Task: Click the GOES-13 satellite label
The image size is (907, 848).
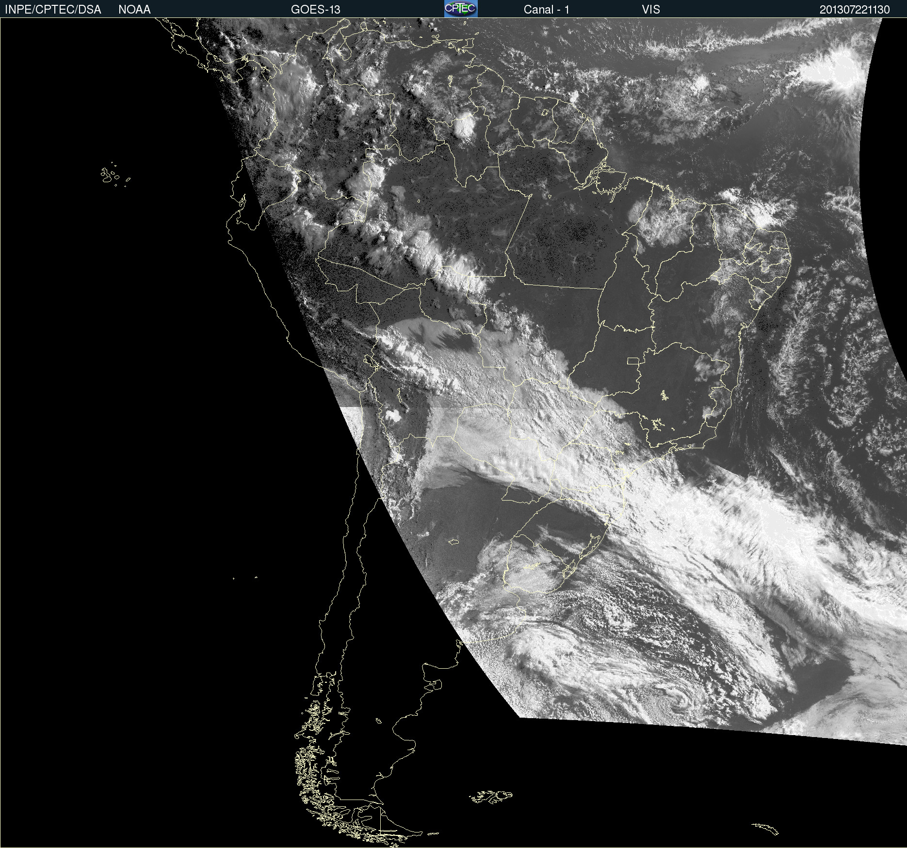Action: (x=316, y=10)
